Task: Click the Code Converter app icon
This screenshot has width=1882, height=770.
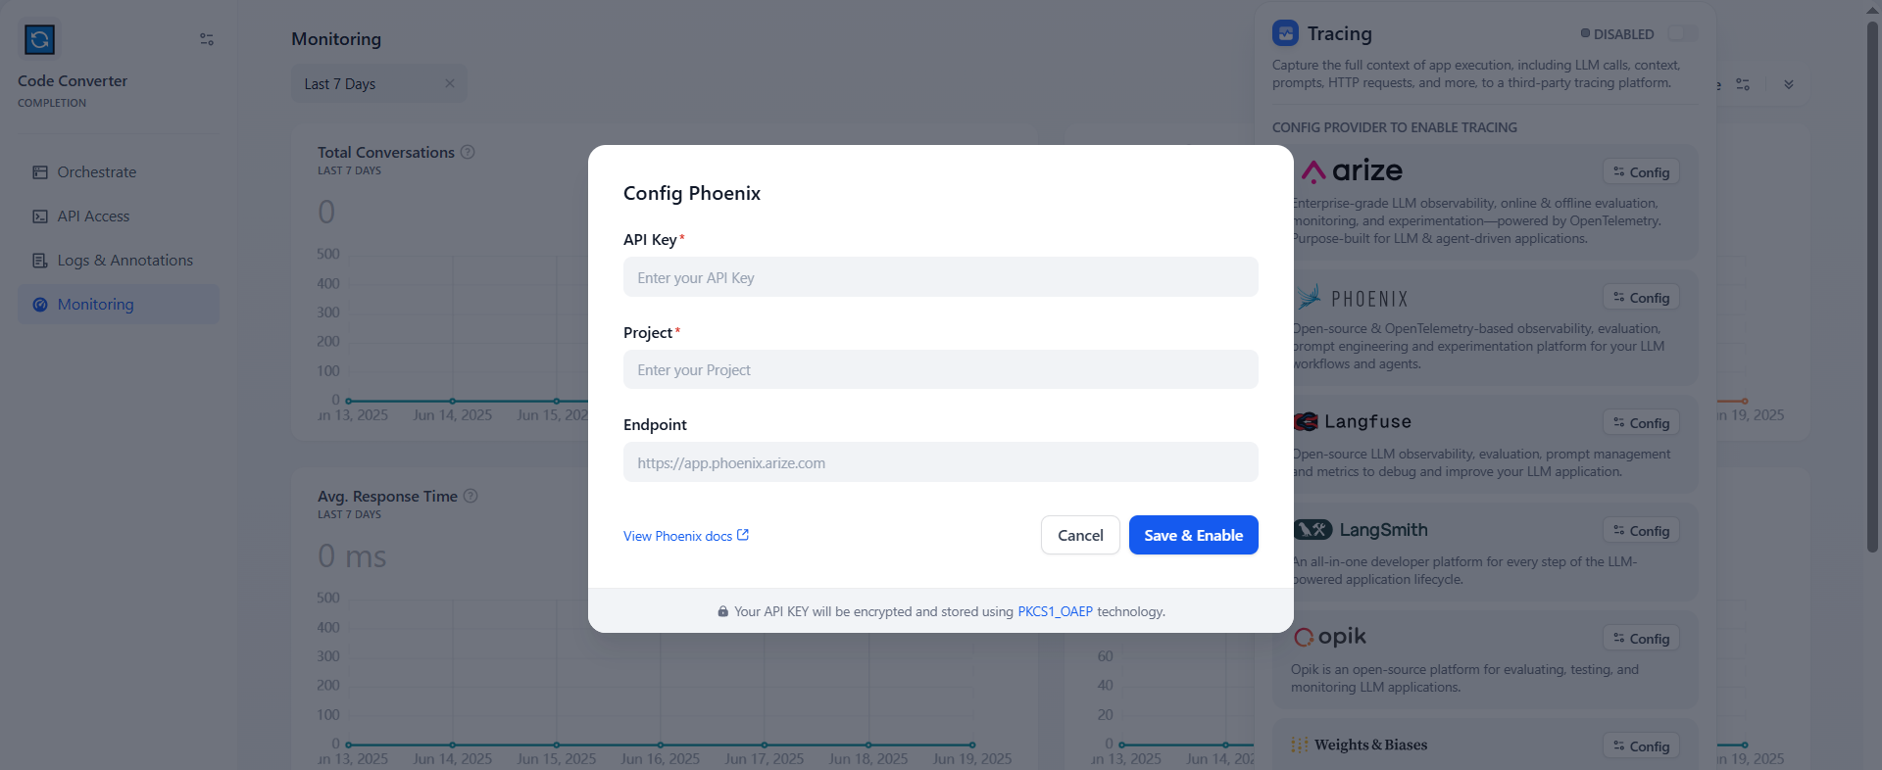Action: 39,39
